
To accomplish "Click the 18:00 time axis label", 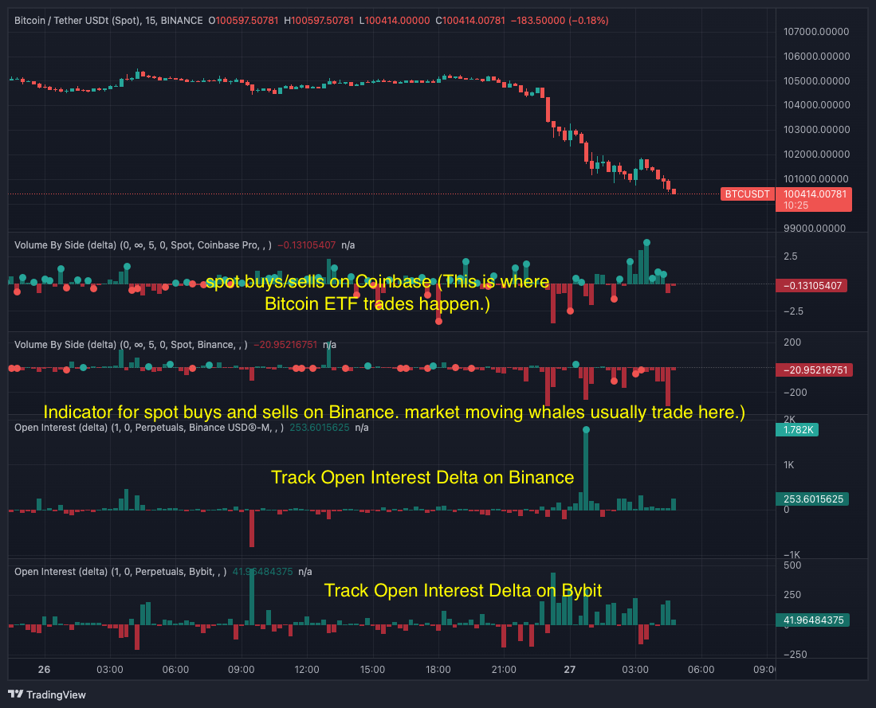I will [x=438, y=670].
